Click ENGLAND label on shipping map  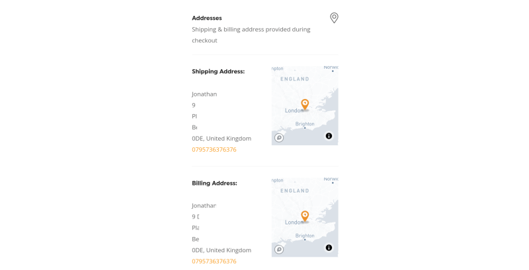pyautogui.click(x=295, y=79)
